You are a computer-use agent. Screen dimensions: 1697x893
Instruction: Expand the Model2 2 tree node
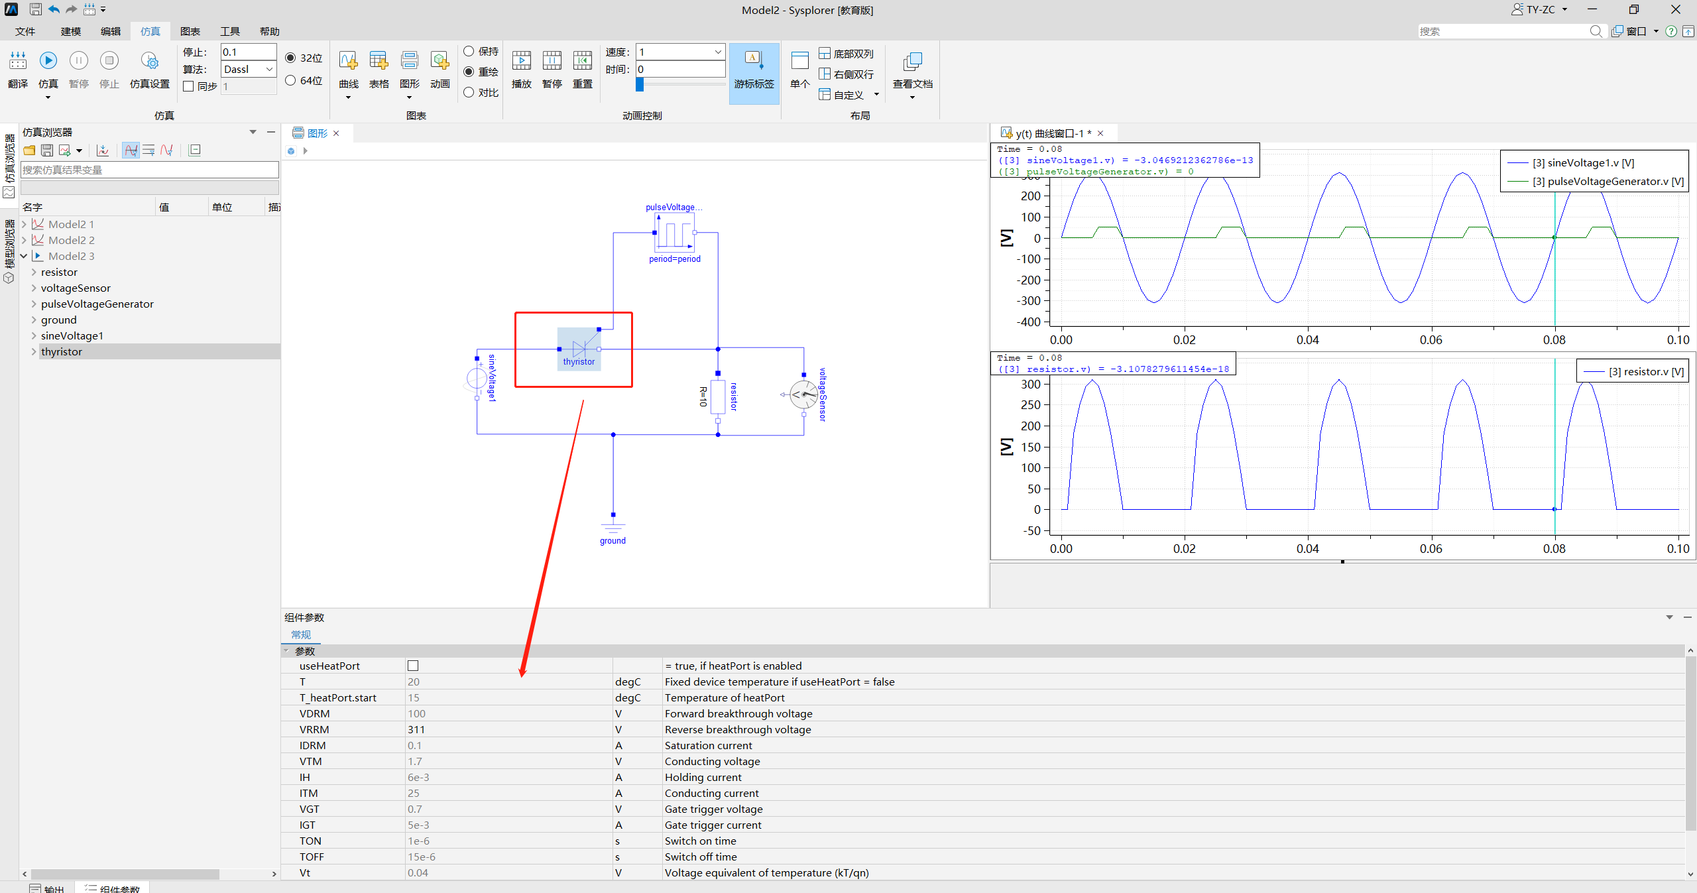24,240
